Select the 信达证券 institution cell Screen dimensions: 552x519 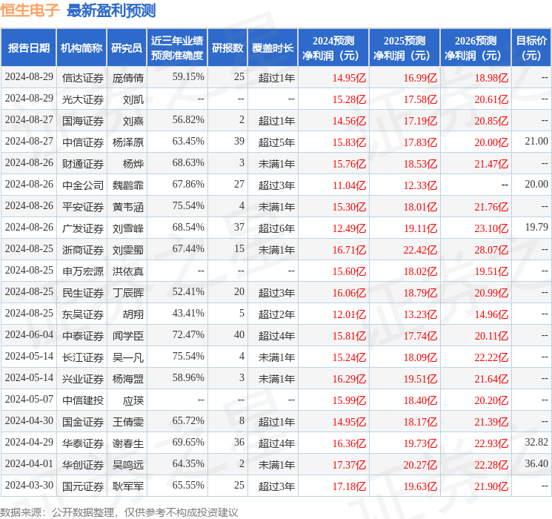point(83,78)
